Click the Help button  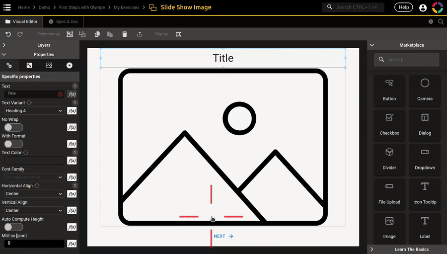coord(403,7)
